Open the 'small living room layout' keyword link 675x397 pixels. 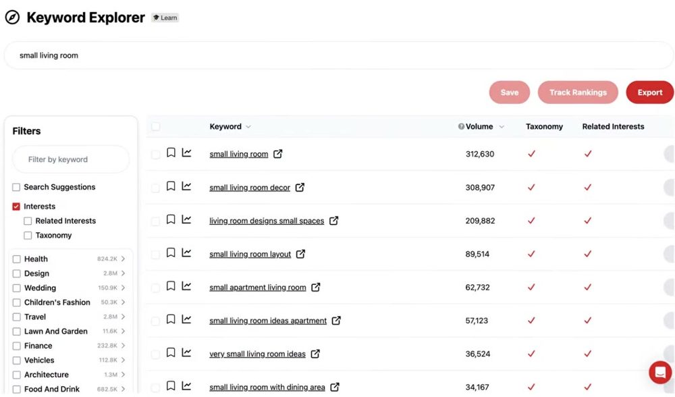coord(250,255)
